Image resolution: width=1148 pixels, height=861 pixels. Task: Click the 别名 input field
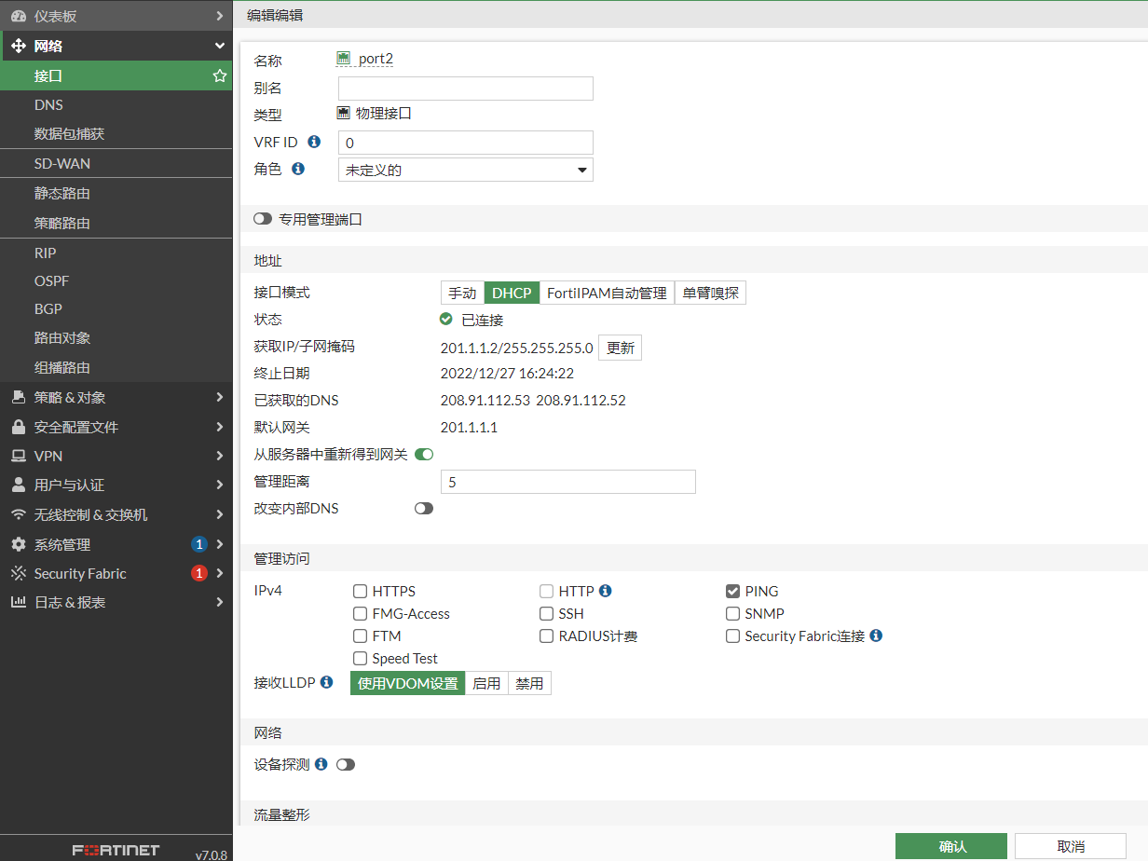[465, 89]
